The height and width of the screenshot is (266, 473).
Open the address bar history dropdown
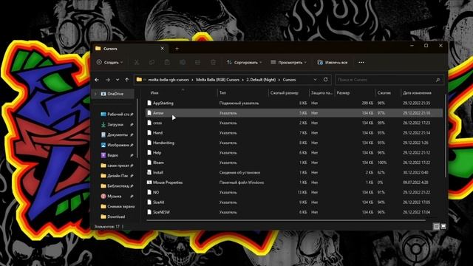coord(316,80)
